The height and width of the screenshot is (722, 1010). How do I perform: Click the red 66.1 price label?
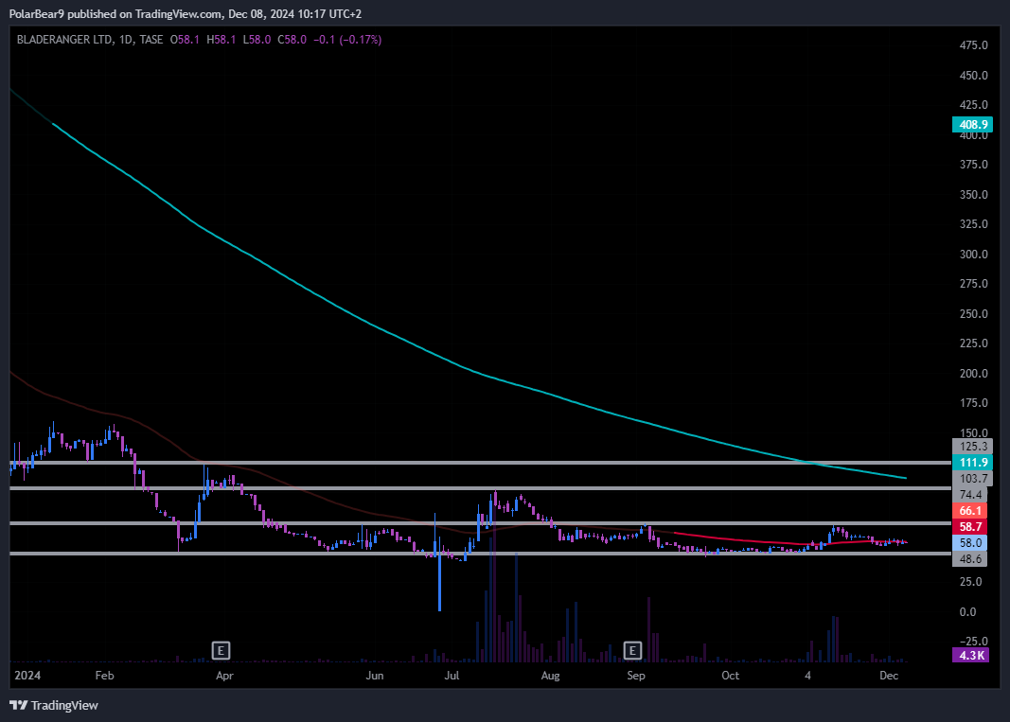click(x=970, y=510)
